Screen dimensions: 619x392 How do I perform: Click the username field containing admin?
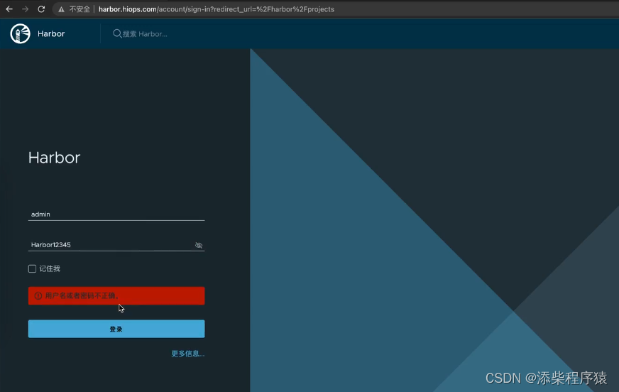pos(116,214)
